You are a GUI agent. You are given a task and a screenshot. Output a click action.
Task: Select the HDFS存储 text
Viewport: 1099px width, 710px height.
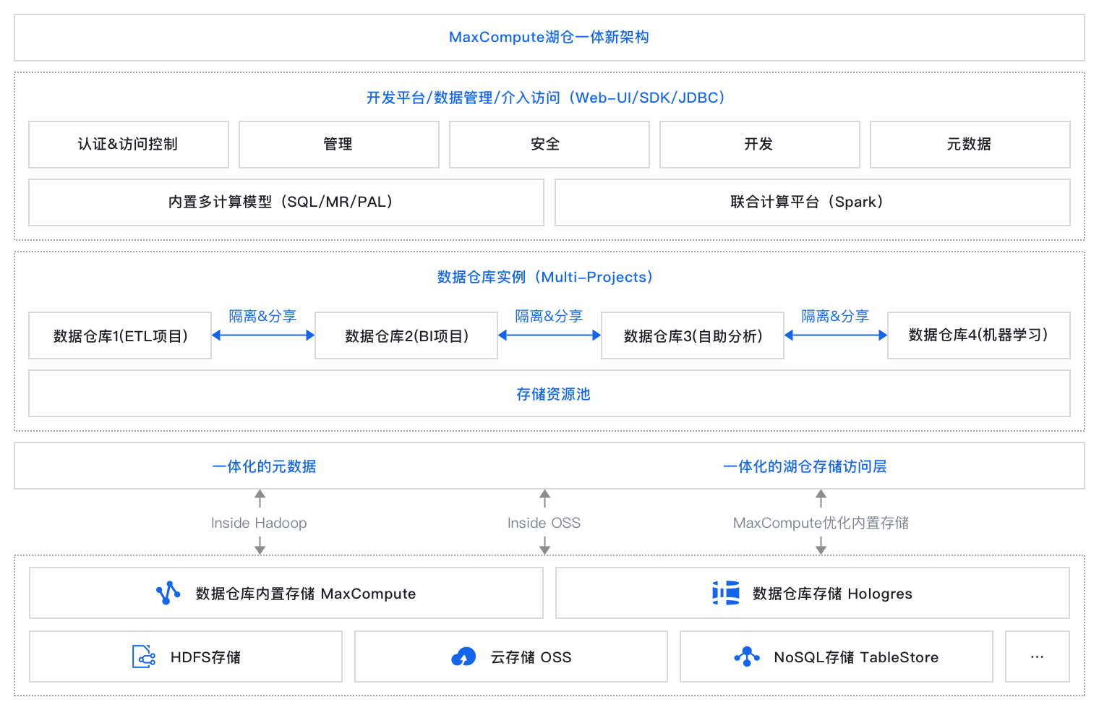pos(205,657)
